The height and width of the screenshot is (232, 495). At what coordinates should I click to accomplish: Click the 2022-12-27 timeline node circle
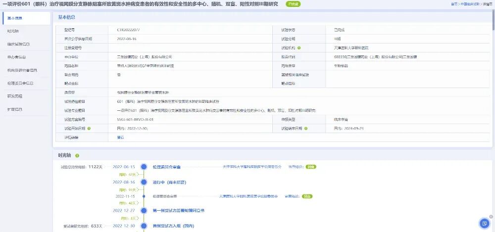[x=144, y=210]
